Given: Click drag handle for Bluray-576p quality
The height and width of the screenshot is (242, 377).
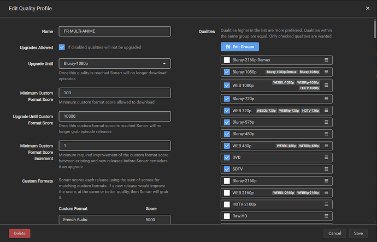Looking at the screenshot, I should (326, 122).
